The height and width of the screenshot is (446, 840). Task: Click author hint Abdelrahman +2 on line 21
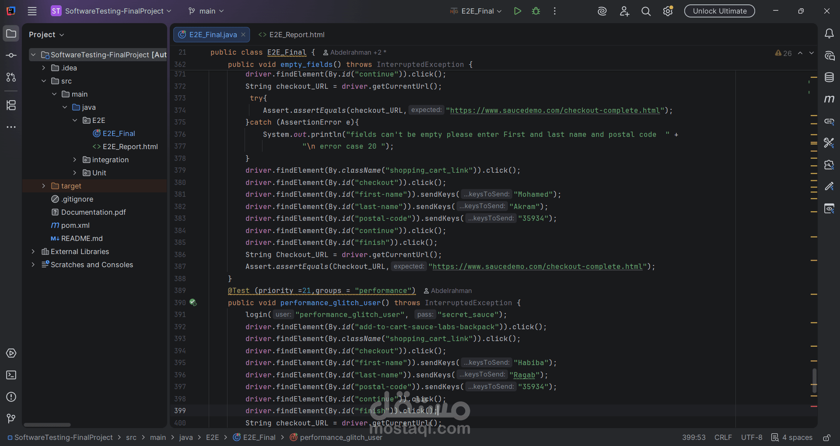(355, 52)
